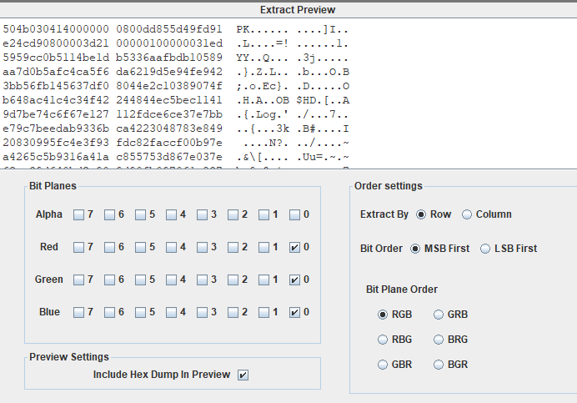Select Blue bit plane 4
577x403 pixels.
pyautogui.click(x=171, y=312)
